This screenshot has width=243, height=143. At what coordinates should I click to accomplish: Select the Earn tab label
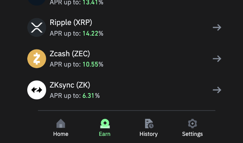pos(105,134)
